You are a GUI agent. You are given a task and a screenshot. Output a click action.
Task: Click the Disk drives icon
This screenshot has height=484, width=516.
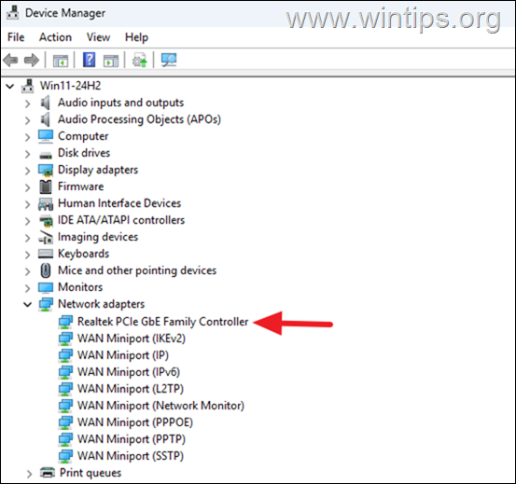click(x=46, y=155)
